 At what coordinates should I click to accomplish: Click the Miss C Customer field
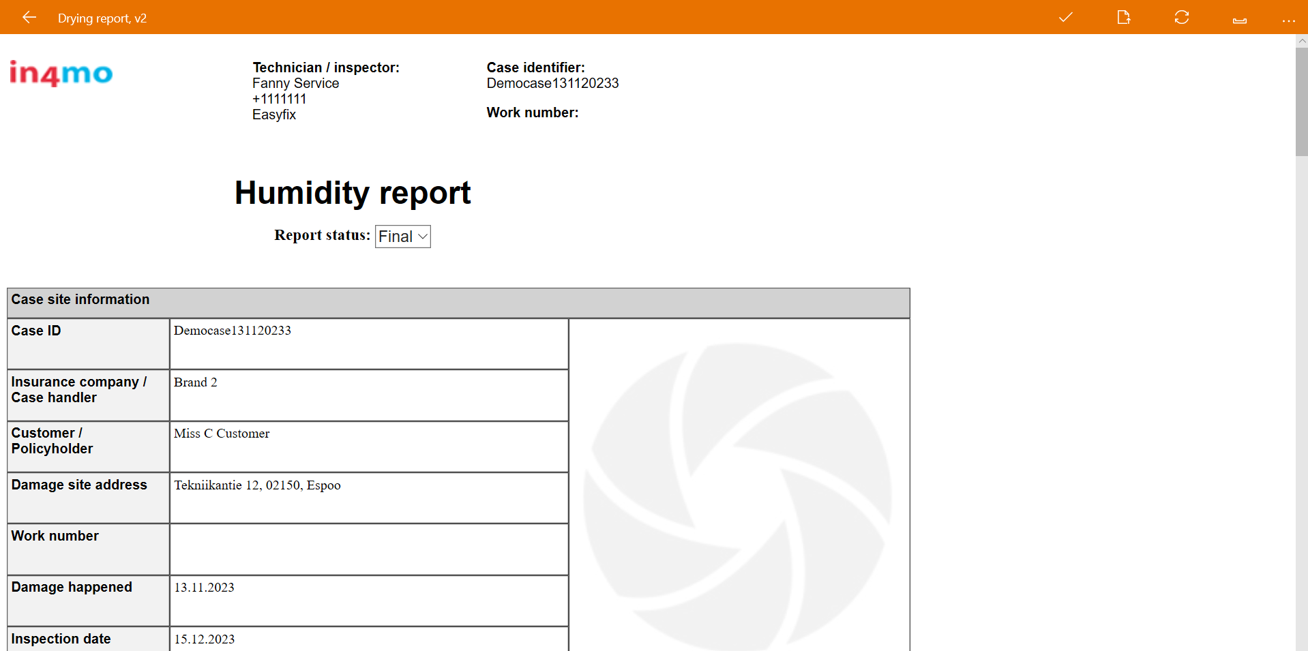[x=368, y=446]
